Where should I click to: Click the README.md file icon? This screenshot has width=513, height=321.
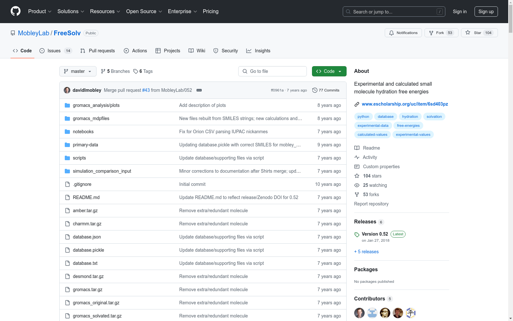pyautogui.click(x=67, y=197)
